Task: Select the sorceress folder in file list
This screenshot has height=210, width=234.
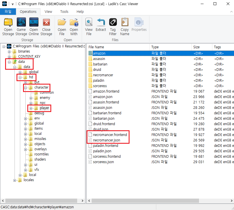Action: 100,86
